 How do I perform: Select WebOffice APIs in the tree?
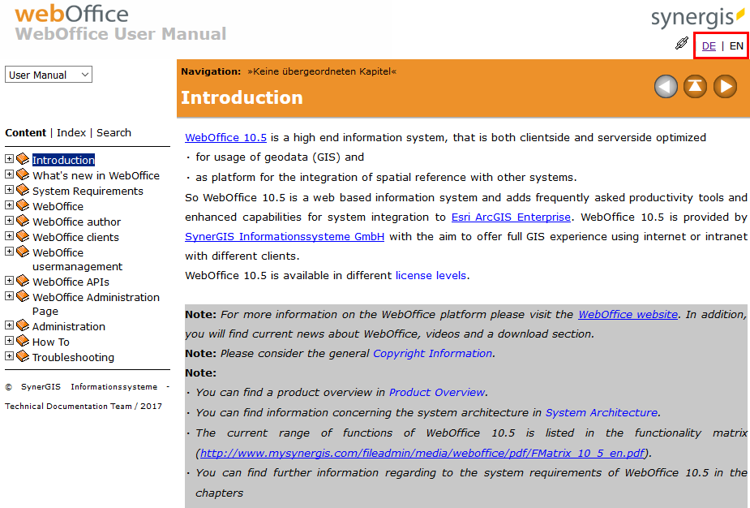71,282
